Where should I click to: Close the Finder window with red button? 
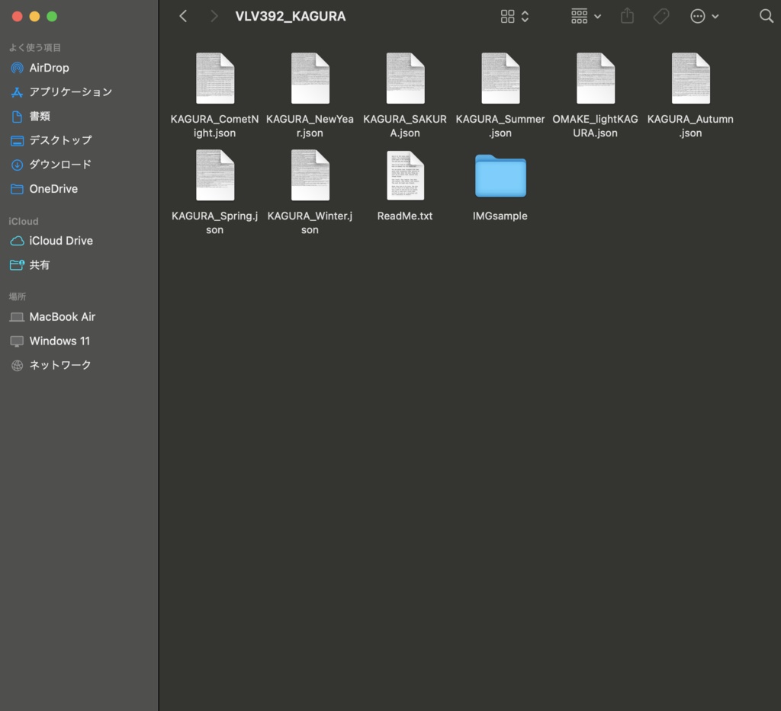[x=18, y=17]
